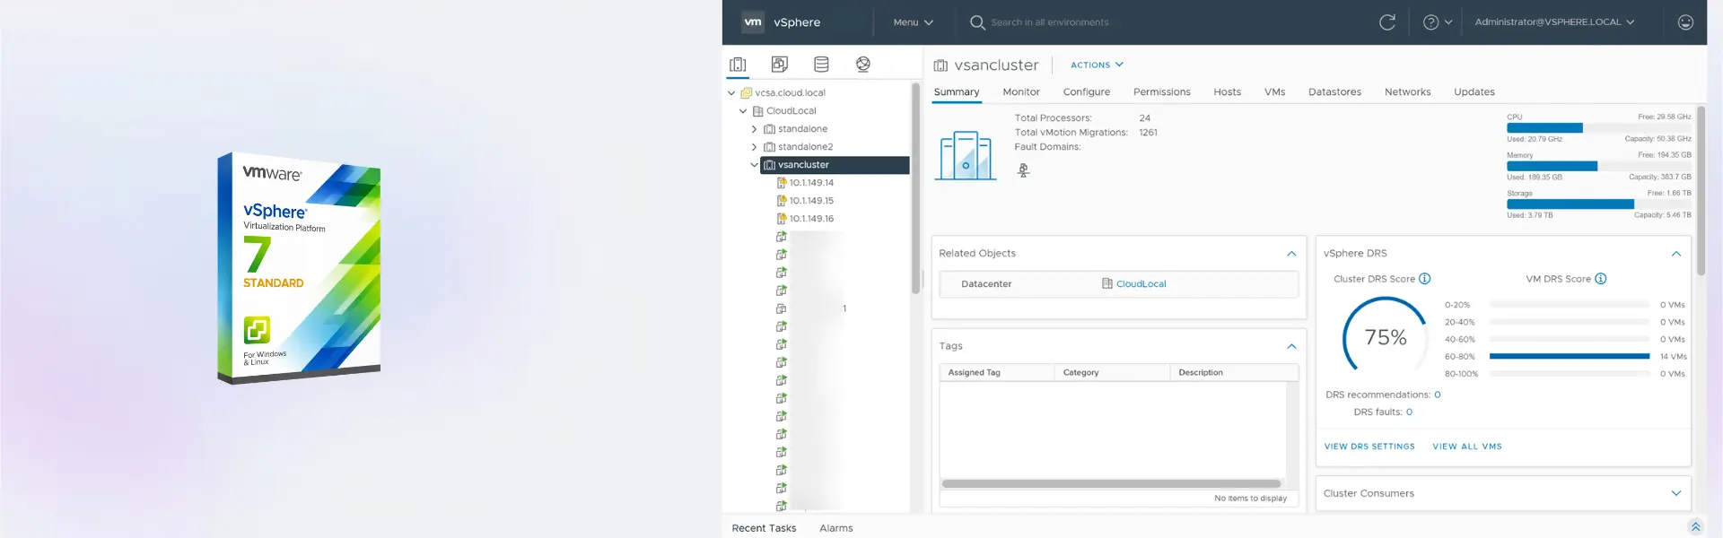
Task: Expand the standalone2 cluster node
Action: coord(755,147)
